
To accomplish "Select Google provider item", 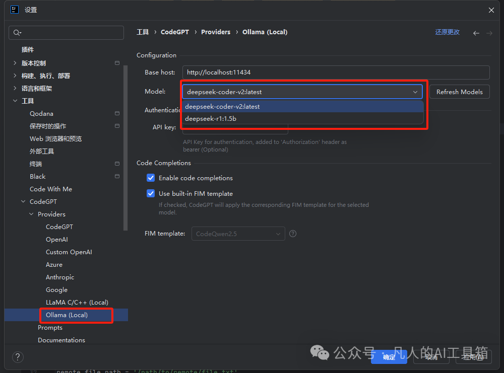I will click(x=56, y=290).
